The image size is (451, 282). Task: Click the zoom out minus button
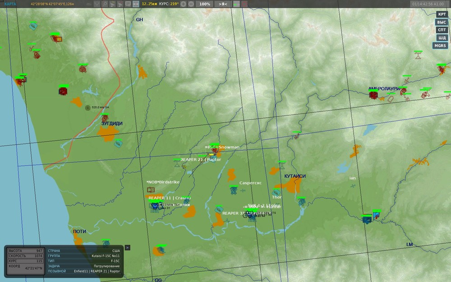(191, 4)
